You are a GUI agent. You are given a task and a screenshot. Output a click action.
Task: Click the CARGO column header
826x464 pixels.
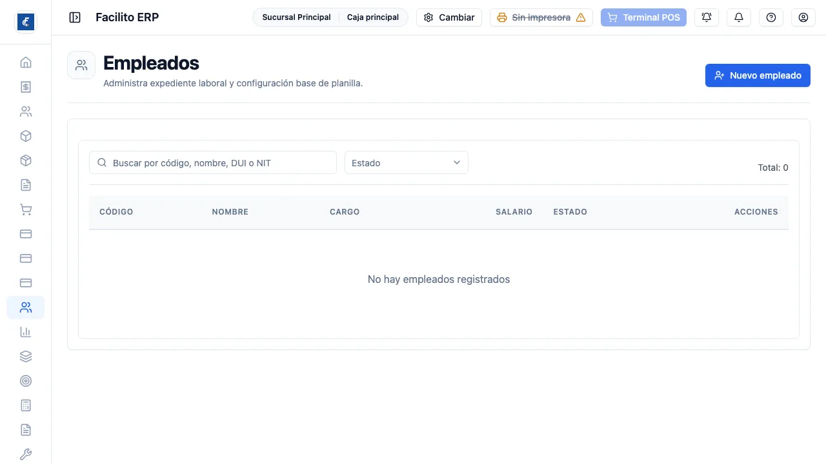pos(345,211)
